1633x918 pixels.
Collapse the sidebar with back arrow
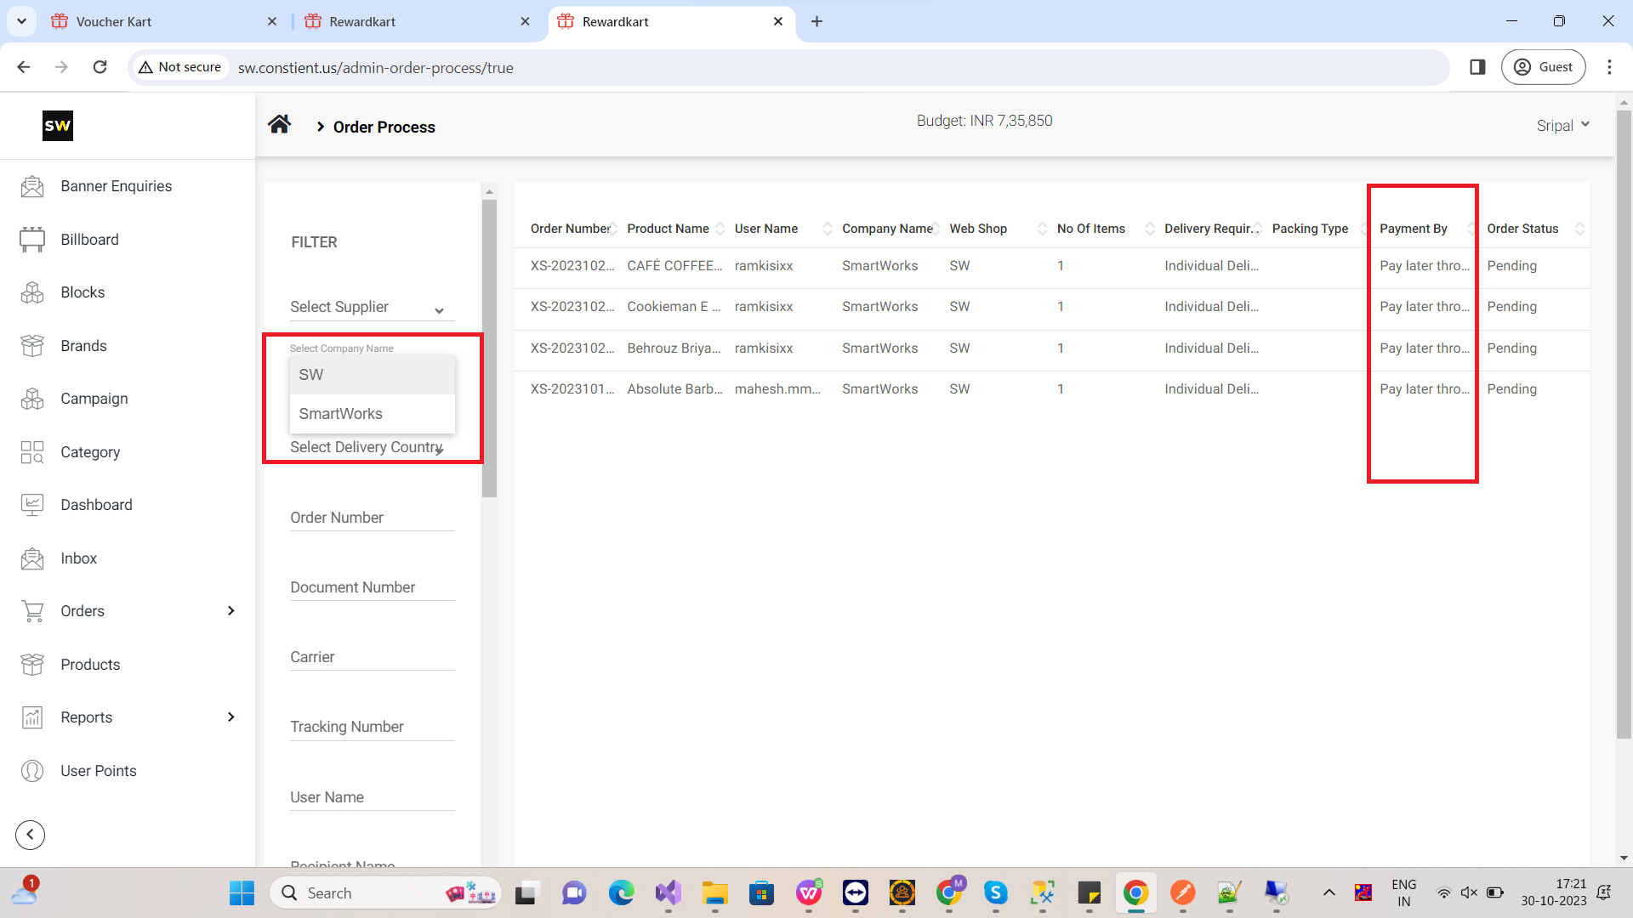click(31, 835)
